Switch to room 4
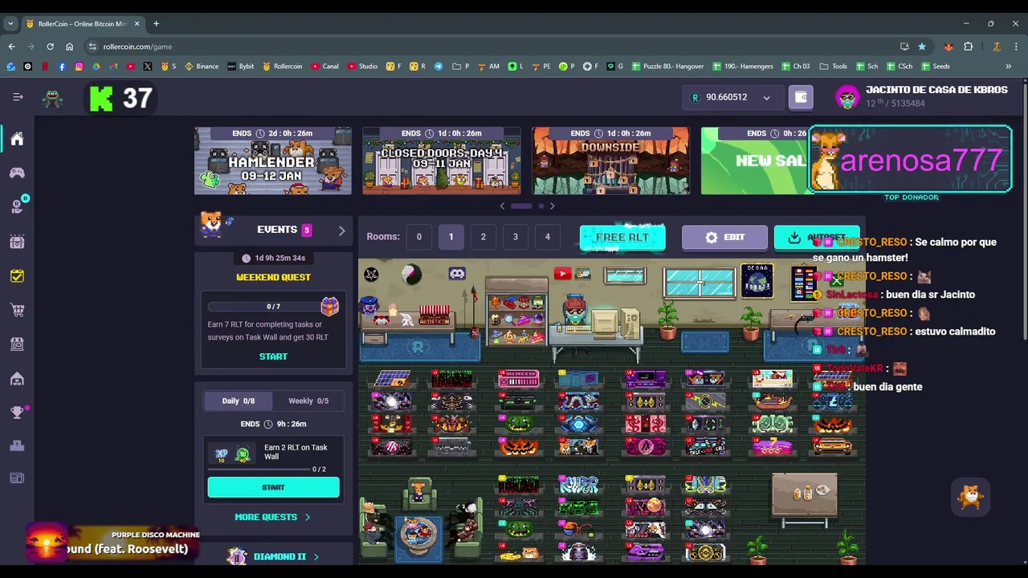 click(547, 237)
